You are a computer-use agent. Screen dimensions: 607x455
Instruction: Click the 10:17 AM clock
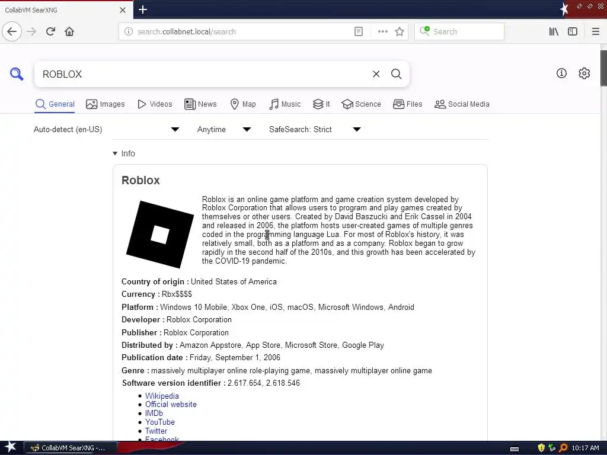(x=585, y=448)
